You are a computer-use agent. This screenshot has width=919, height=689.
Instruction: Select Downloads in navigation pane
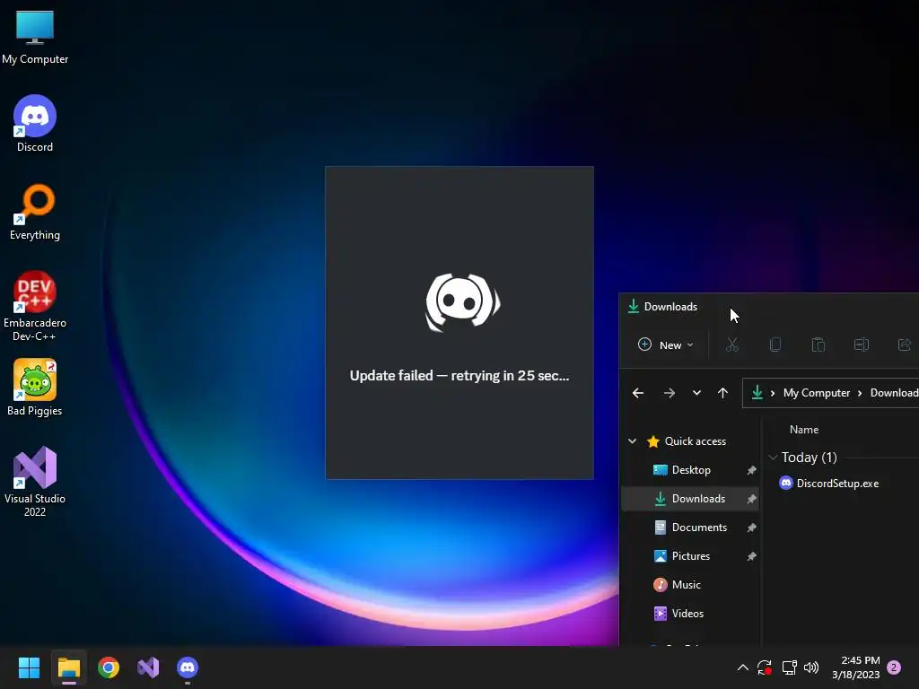690,499
